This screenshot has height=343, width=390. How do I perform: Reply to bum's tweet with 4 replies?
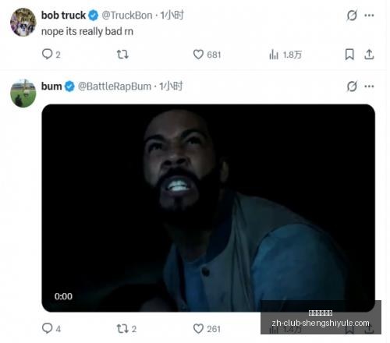(x=51, y=329)
